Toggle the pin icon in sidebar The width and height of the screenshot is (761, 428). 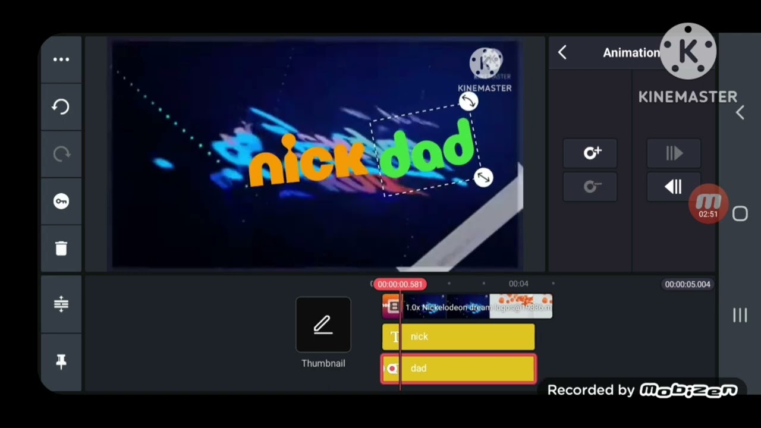coord(61,361)
